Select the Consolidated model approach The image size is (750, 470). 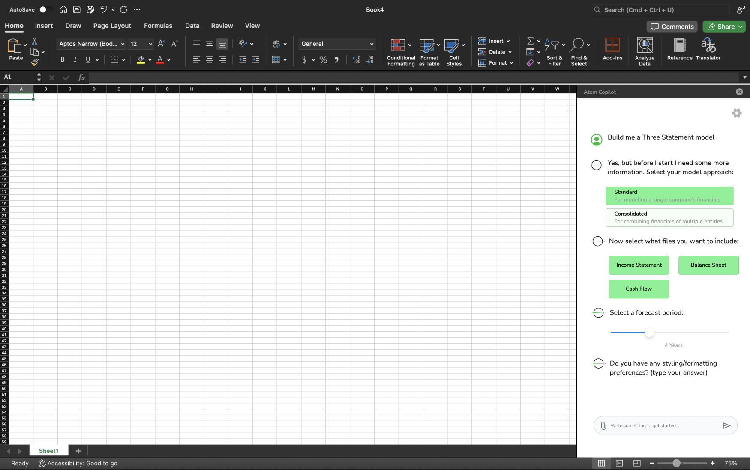pyautogui.click(x=669, y=217)
